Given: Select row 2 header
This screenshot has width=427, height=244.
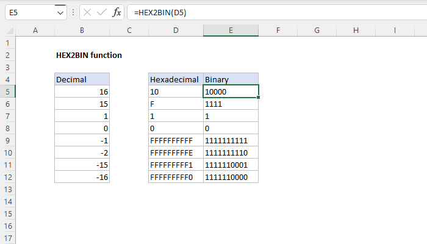Looking at the screenshot, I should [x=7, y=55].
